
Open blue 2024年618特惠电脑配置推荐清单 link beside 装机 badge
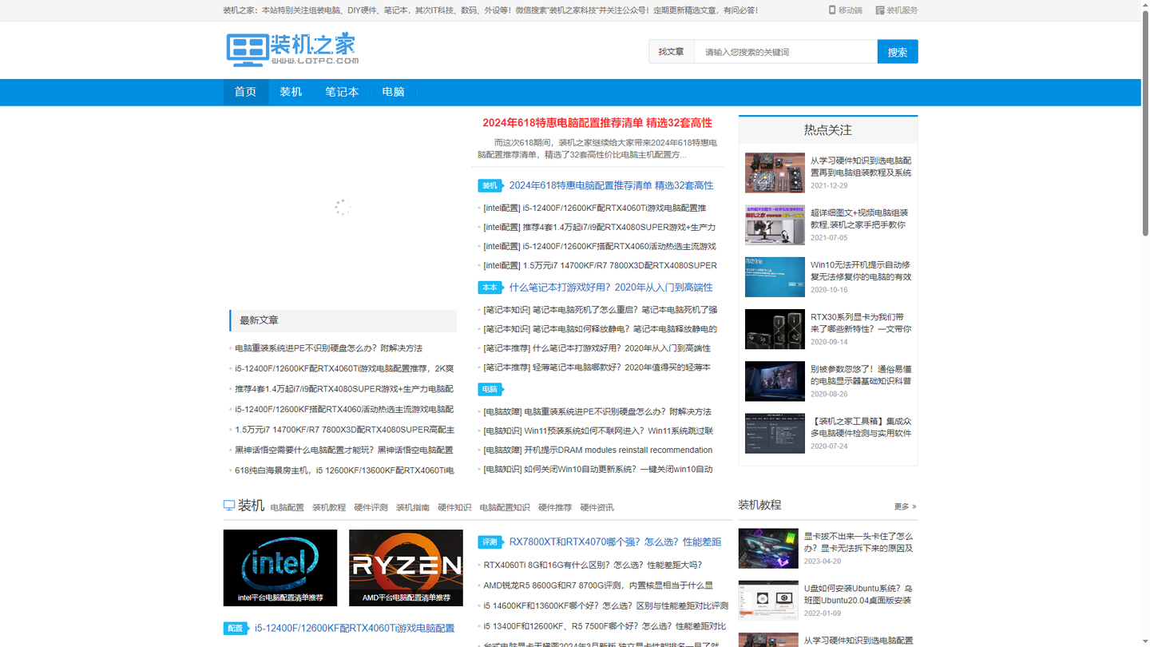click(x=612, y=185)
